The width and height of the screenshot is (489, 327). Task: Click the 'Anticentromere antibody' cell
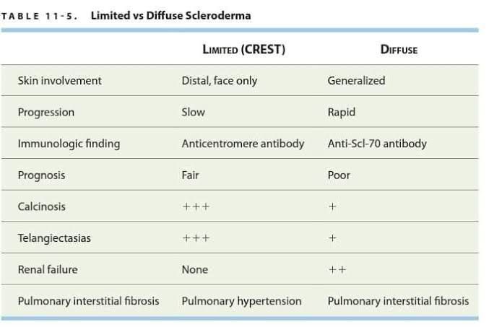tap(243, 144)
